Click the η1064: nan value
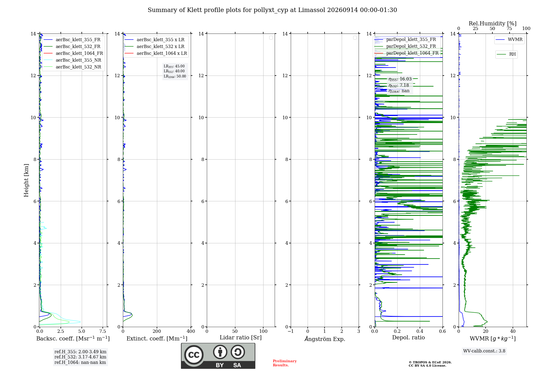 click(399, 91)
